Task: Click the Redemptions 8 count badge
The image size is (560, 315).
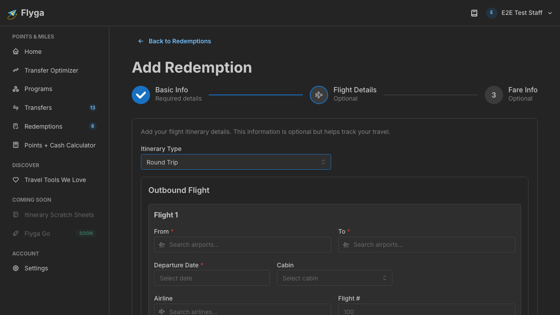Action: click(x=92, y=126)
